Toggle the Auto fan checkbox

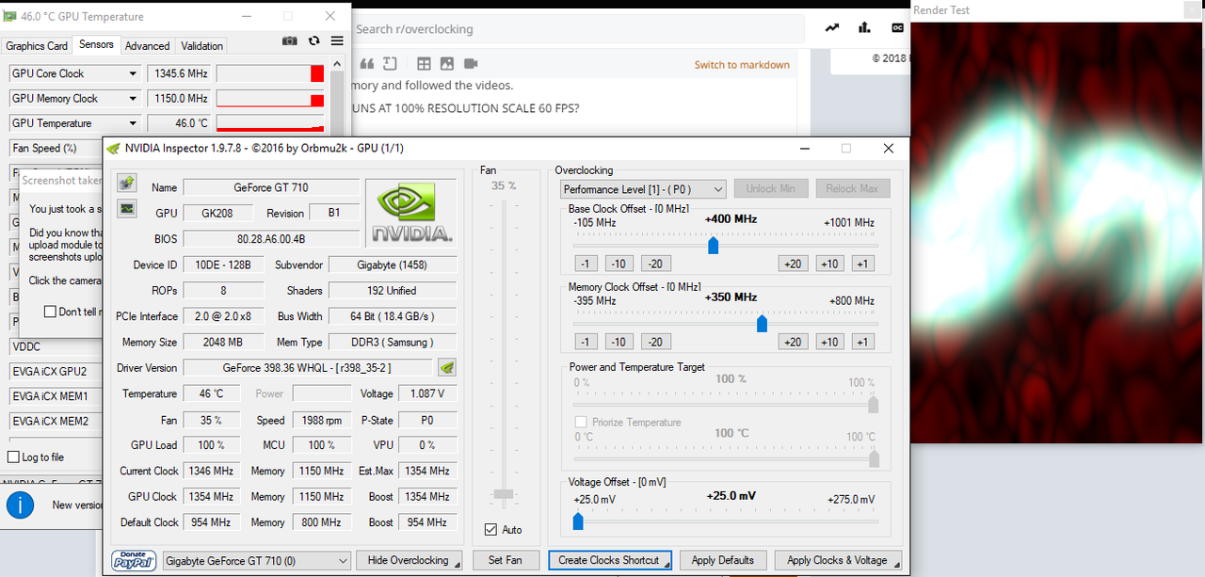point(490,530)
